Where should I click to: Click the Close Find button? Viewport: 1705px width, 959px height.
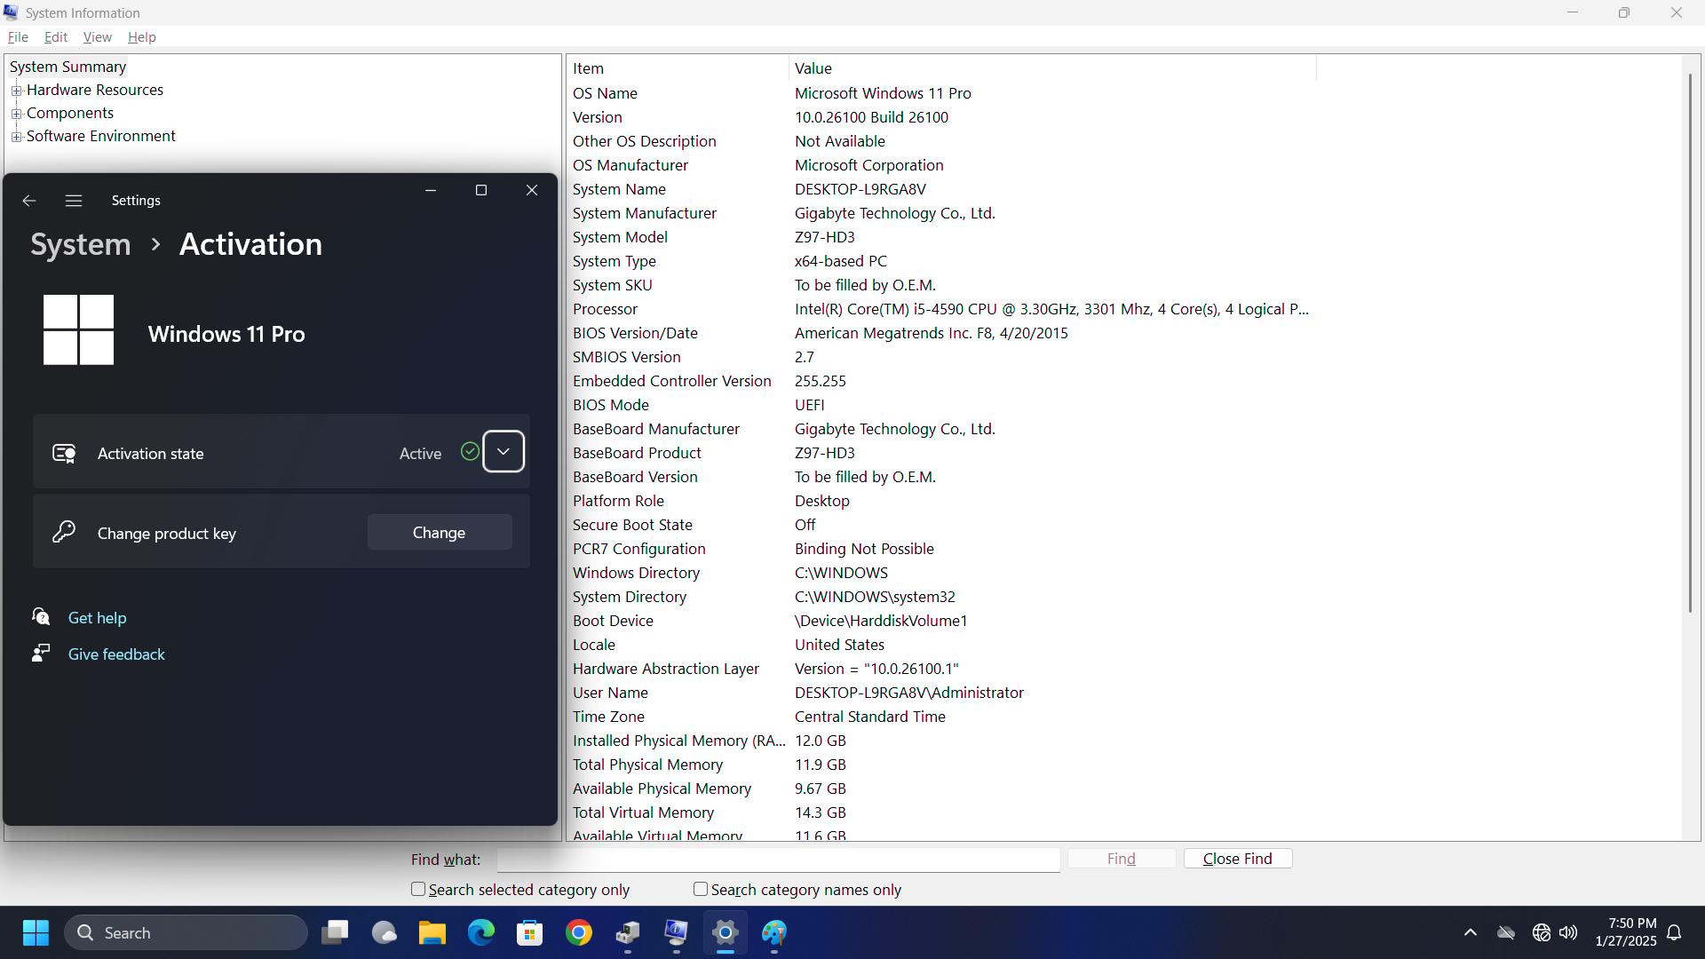coord(1238,859)
